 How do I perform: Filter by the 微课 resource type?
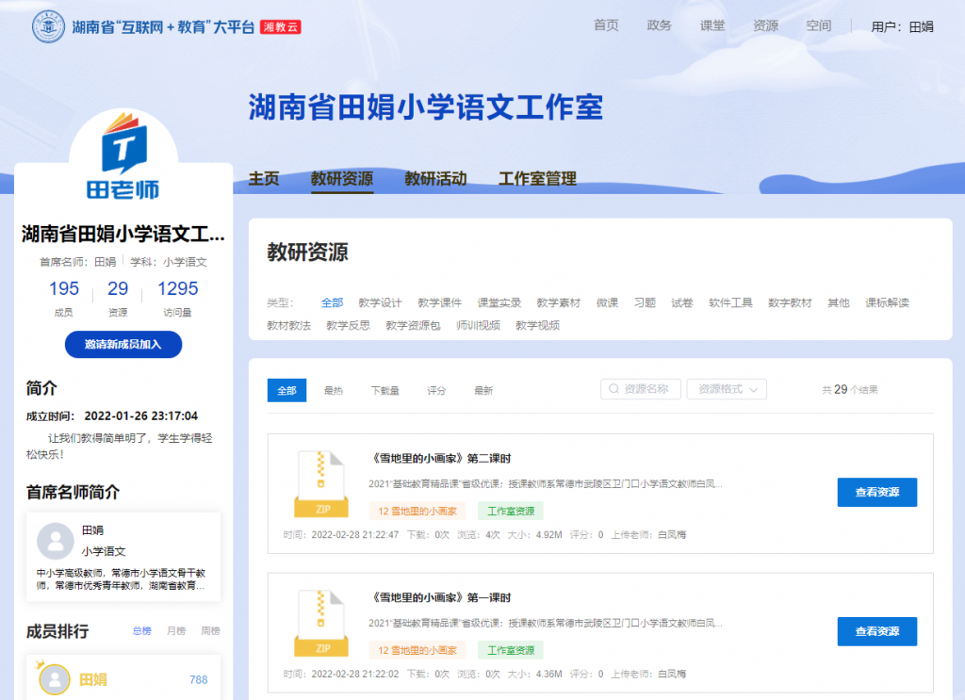[x=607, y=302]
